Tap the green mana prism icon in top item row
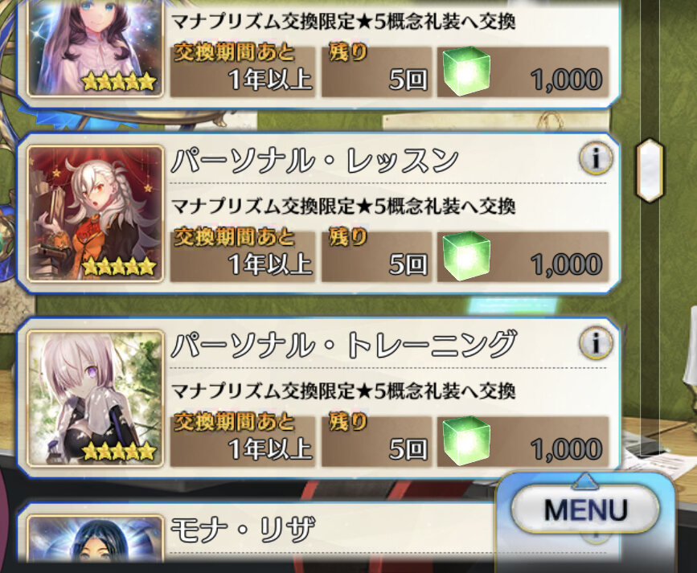 (466, 72)
